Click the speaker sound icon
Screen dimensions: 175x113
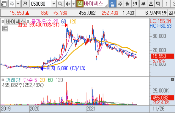[x=68, y=4]
